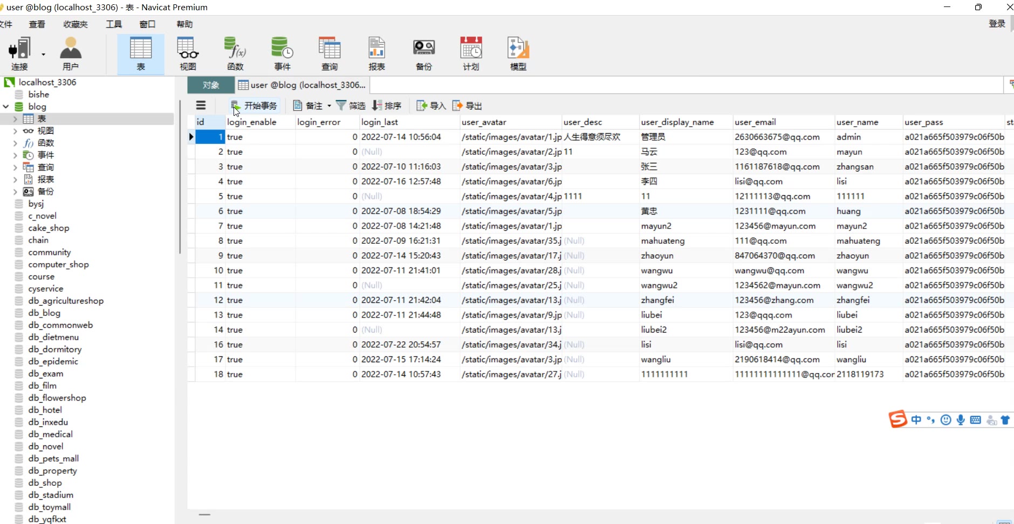
Task: Click the 导出 export button
Action: click(x=467, y=106)
